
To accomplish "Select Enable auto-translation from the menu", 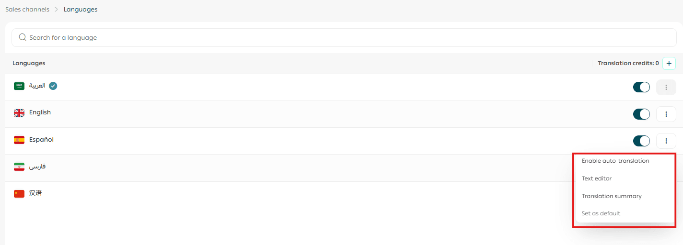I will (x=615, y=161).
